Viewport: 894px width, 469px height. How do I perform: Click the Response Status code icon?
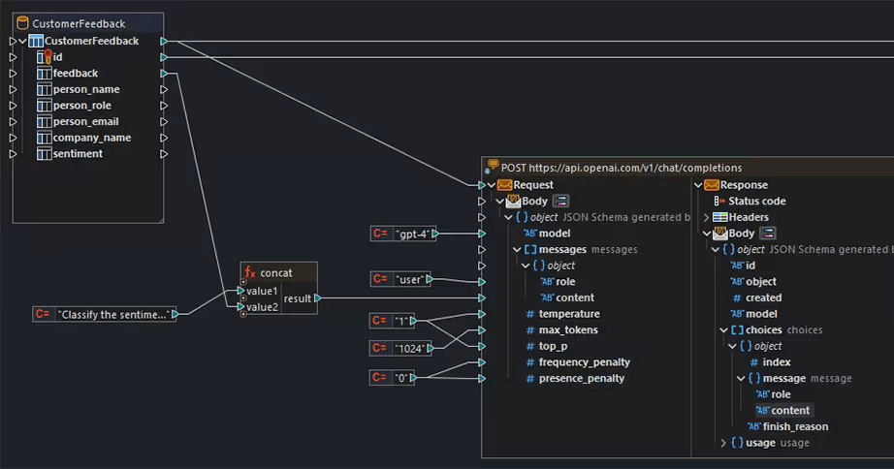coord(719,202)
